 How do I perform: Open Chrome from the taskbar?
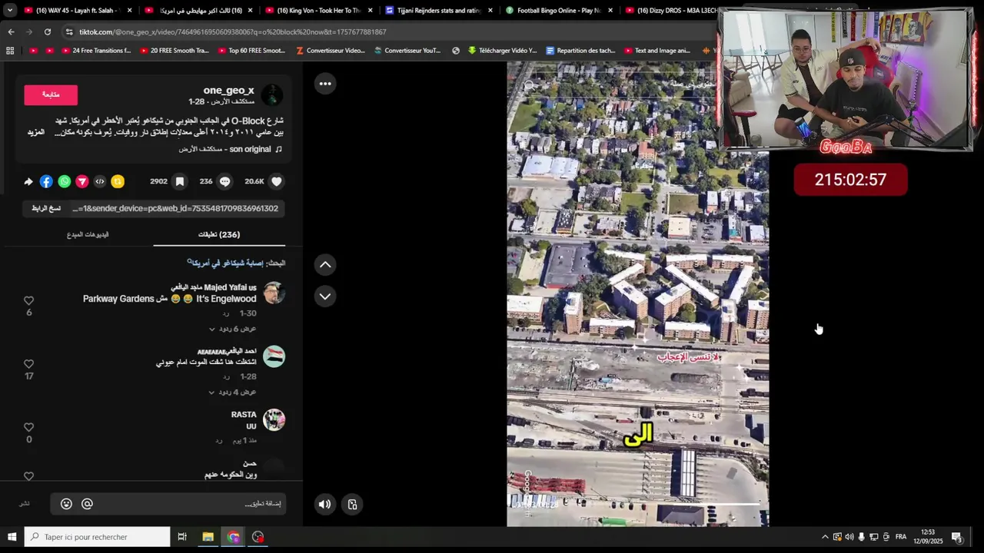(x=233, y=537)
